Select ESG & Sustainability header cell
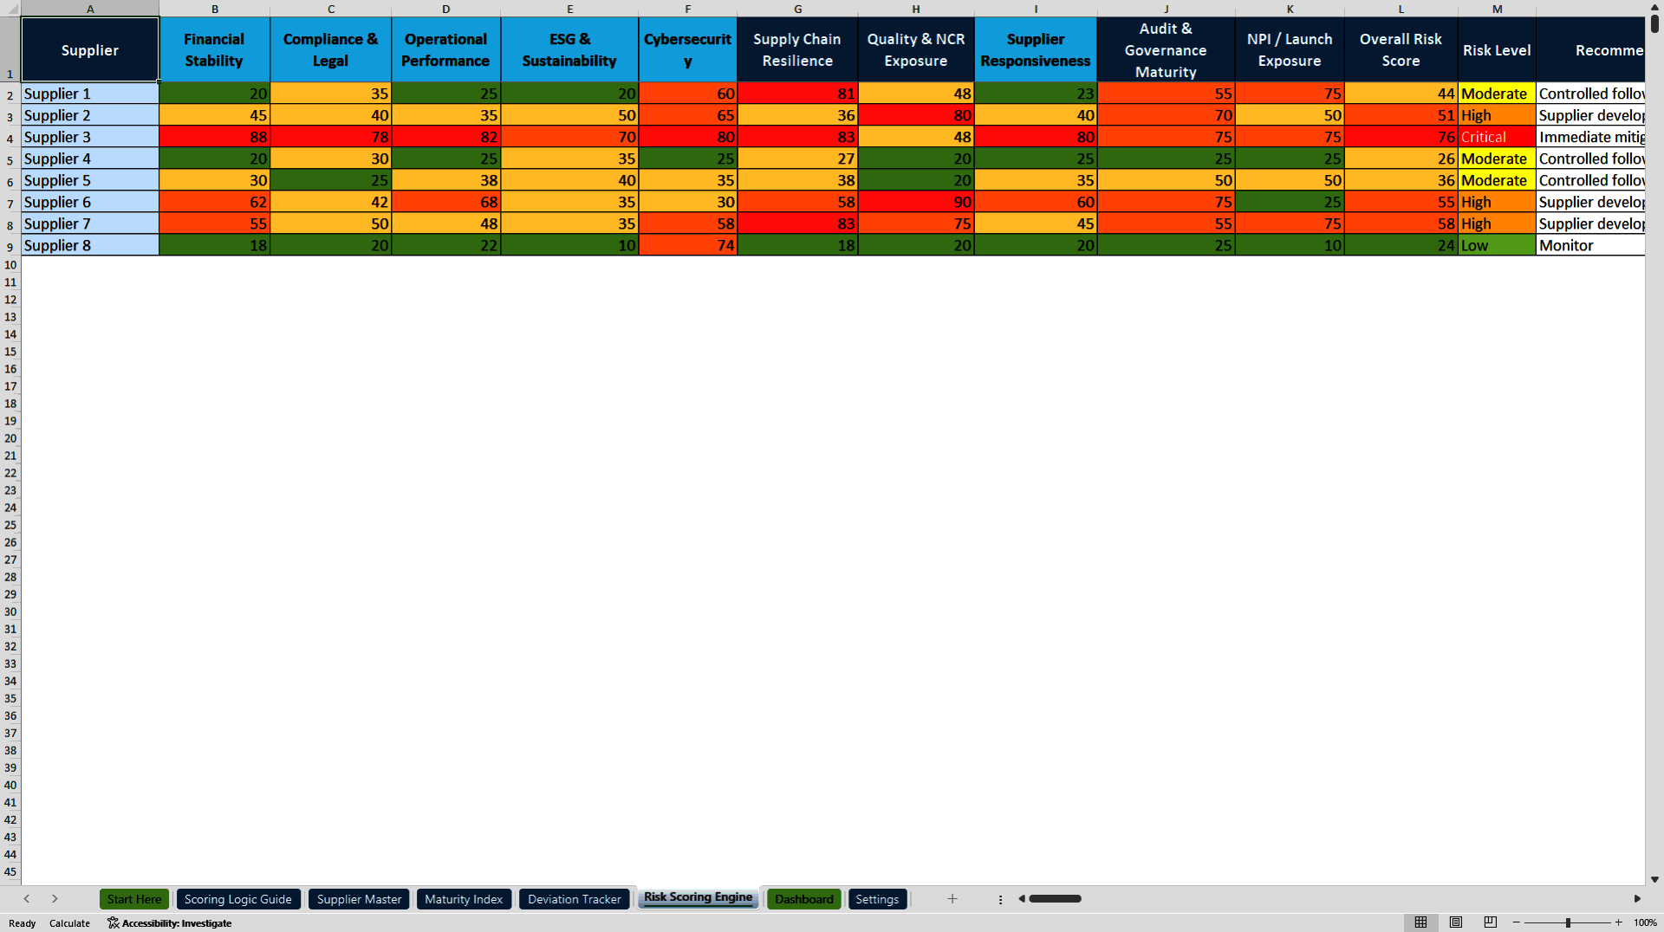Viewport: 1664px width, 932px height. 569,50
